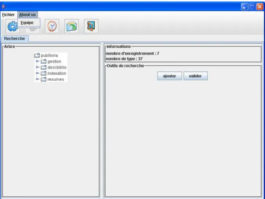
Task: Expand the resumes tree node
Action: click(x=38, y=79)
